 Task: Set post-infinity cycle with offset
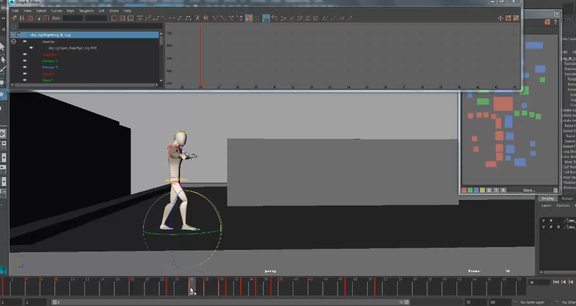349,18
